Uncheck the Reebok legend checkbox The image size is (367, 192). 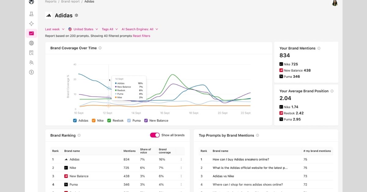109,120
